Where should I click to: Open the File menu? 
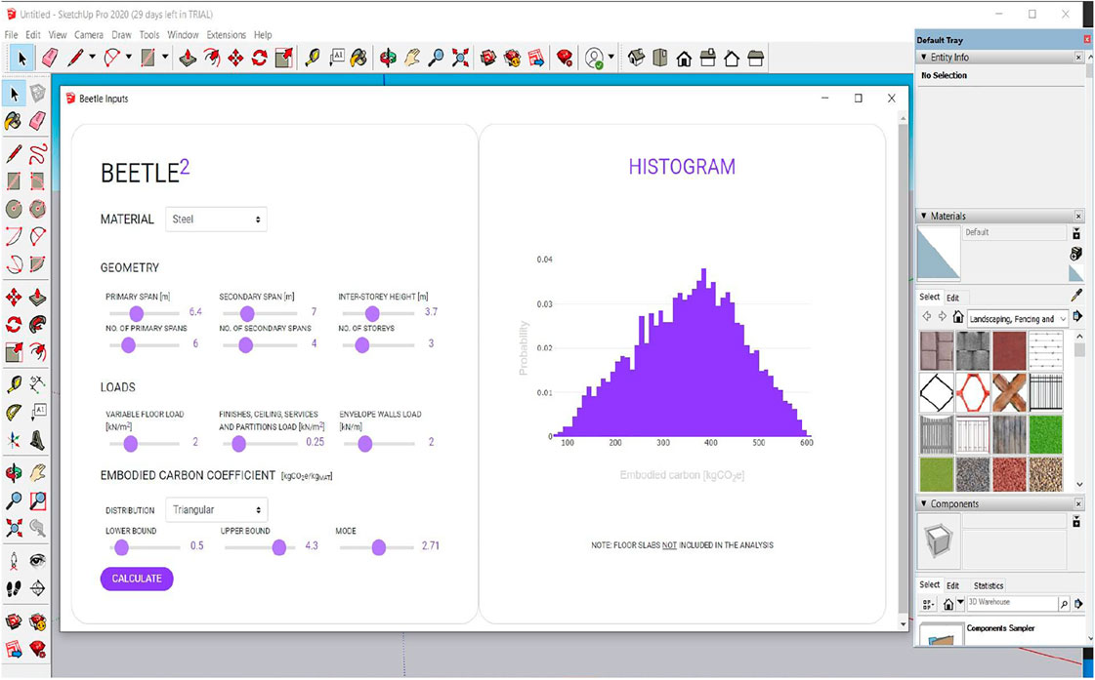(11, 35)
